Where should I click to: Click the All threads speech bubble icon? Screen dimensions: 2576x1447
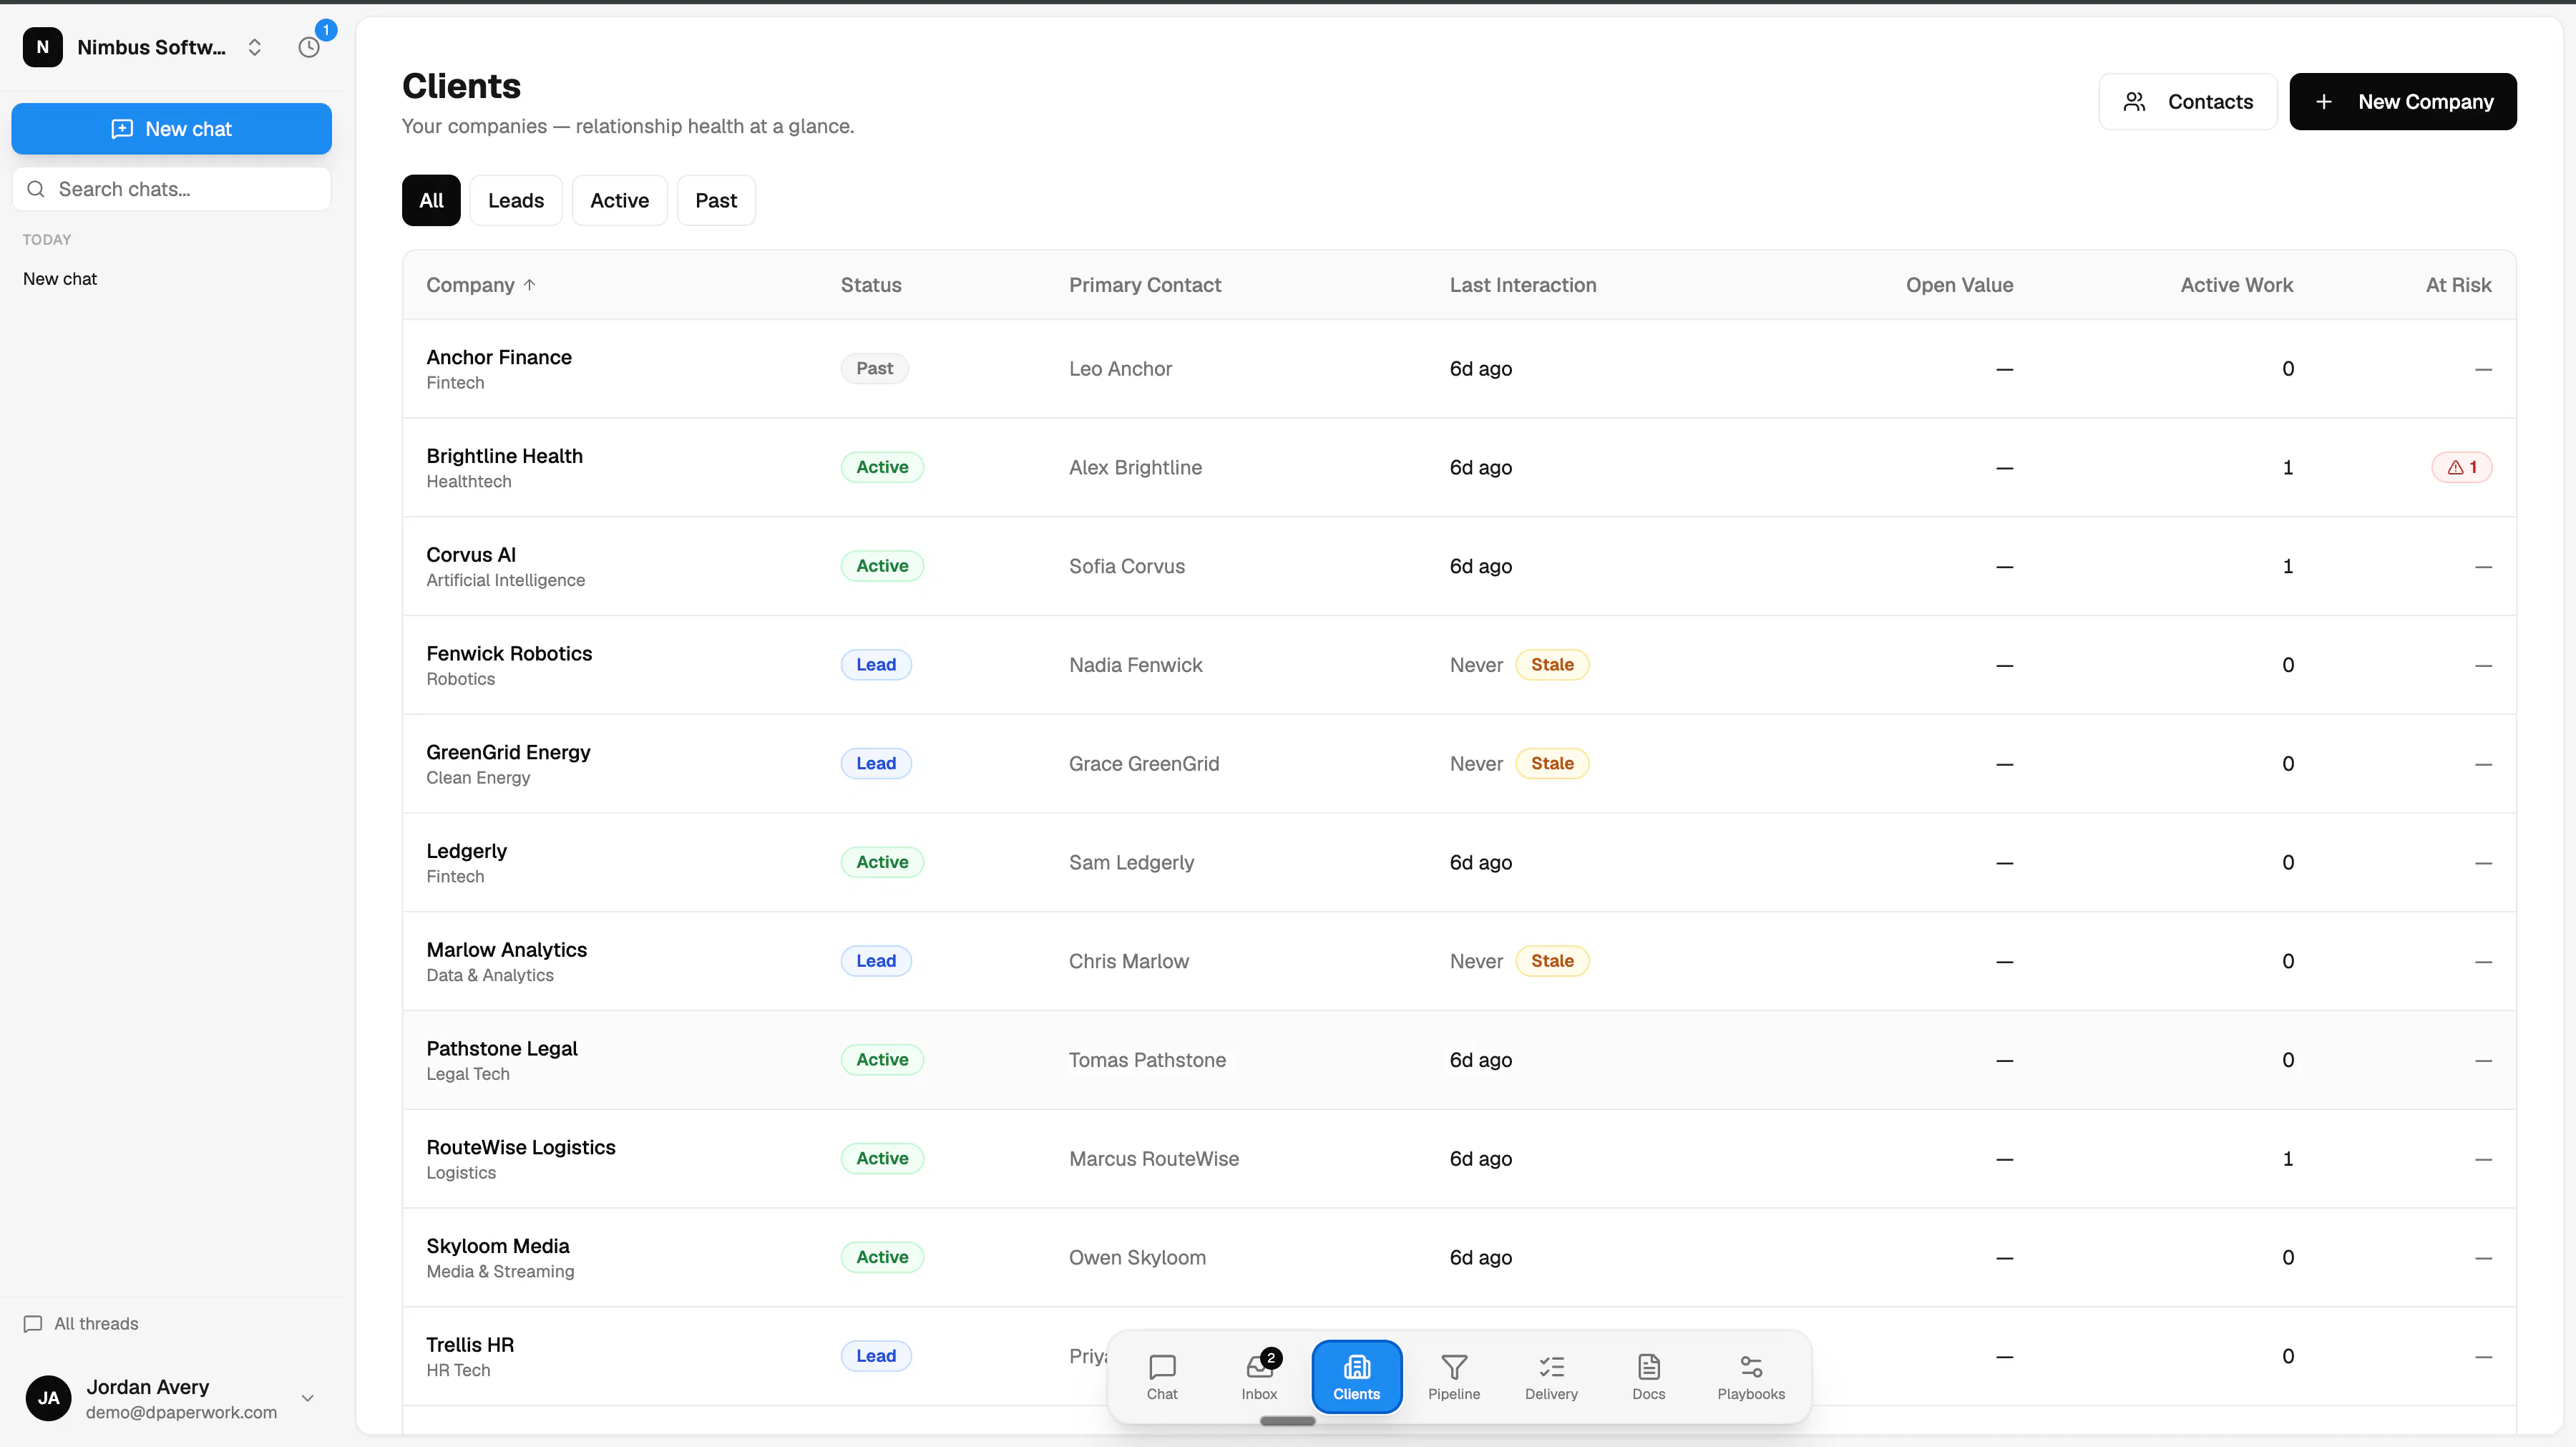tap(33, 1323)
